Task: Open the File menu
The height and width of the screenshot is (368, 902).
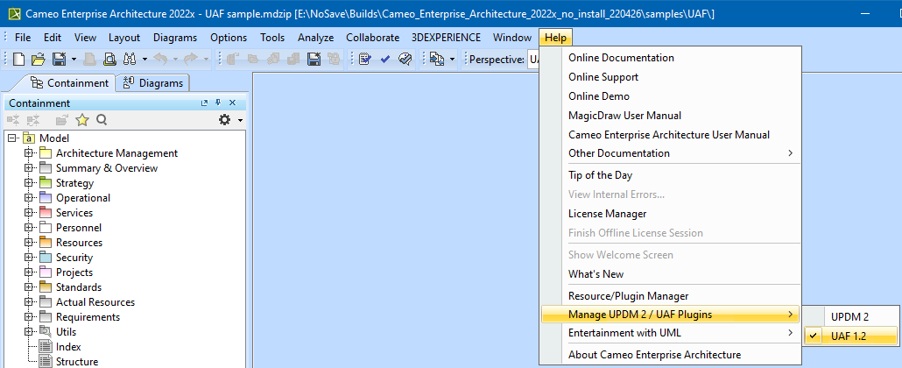Action: [x=23, y=38]
